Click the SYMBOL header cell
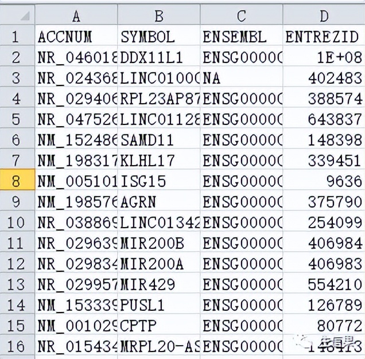 [159, 35]
